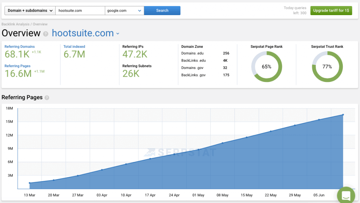360x203 pixels.
Task: Open the Domain + subdomains selector
Action: point(30,11)
